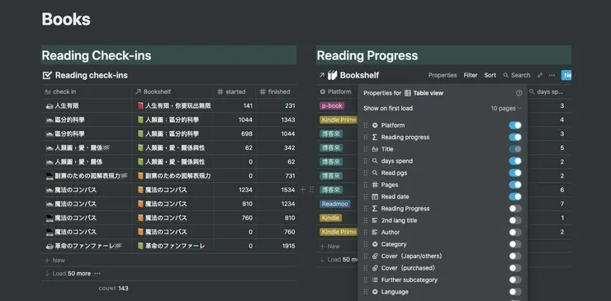Click the block drag handle between tables

point(311,190)
